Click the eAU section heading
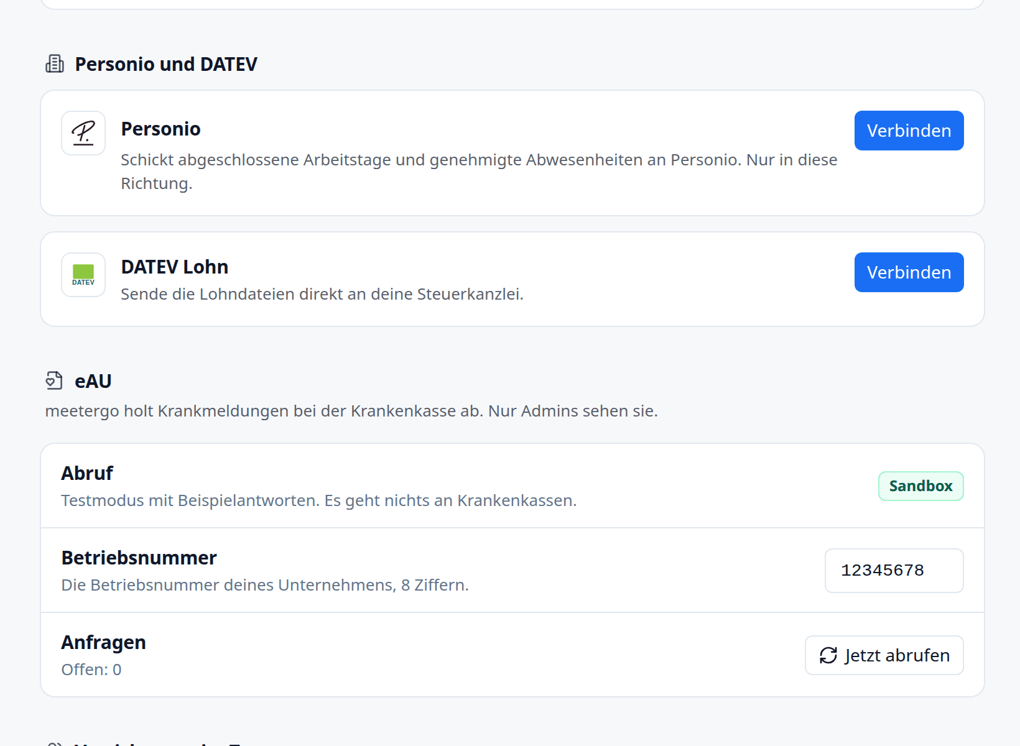This screenshot has width=1020, height=746. (93, 381)
